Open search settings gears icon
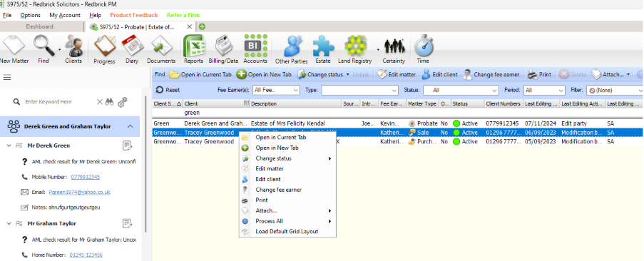Image resolution: width=644 pixels, height=261 pixels. point(122,103)
